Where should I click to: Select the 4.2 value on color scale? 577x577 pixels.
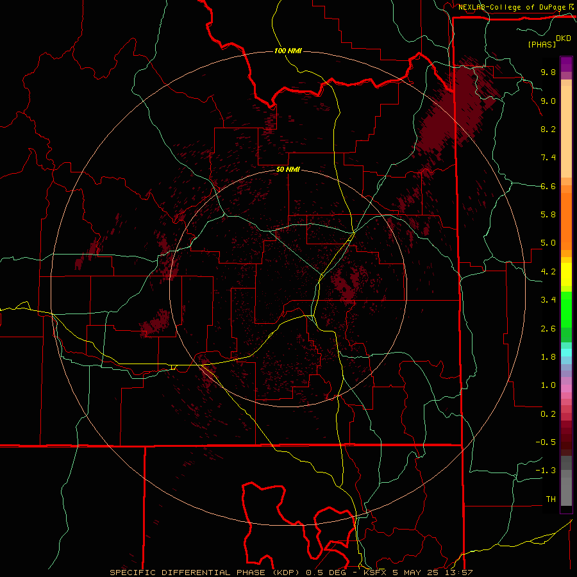coord(548,272)
